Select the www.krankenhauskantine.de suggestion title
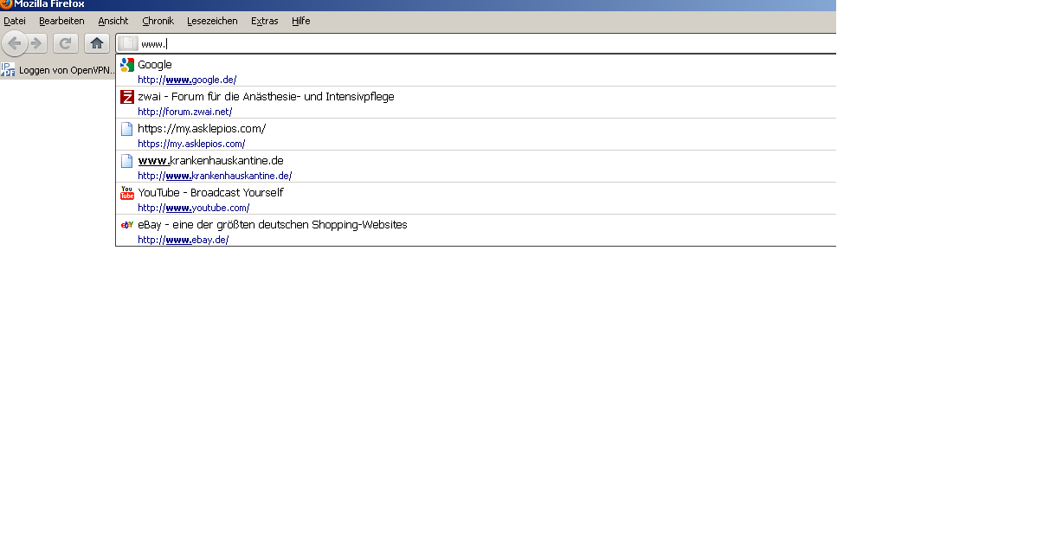Screen dimensions: 1050x559 coord(210,161)
